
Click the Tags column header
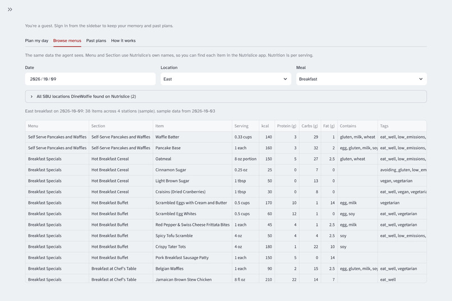[x=402, y=126]
